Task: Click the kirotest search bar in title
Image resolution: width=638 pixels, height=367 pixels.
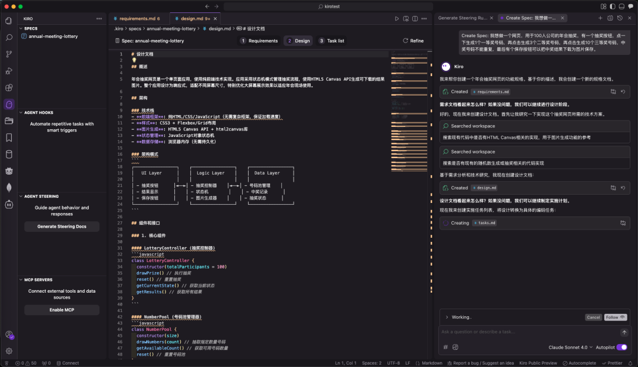Action: [328, 6]
